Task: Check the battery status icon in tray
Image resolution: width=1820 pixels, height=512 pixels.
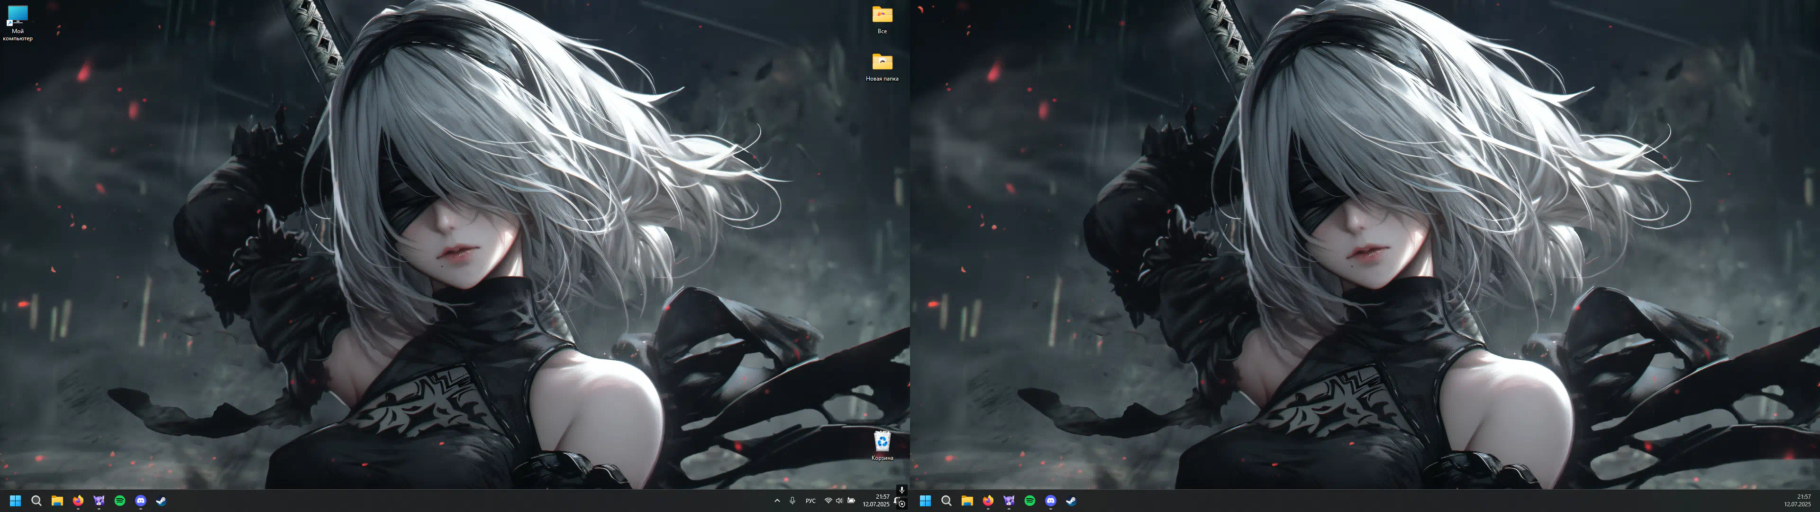Action: (x=851, y=501)
